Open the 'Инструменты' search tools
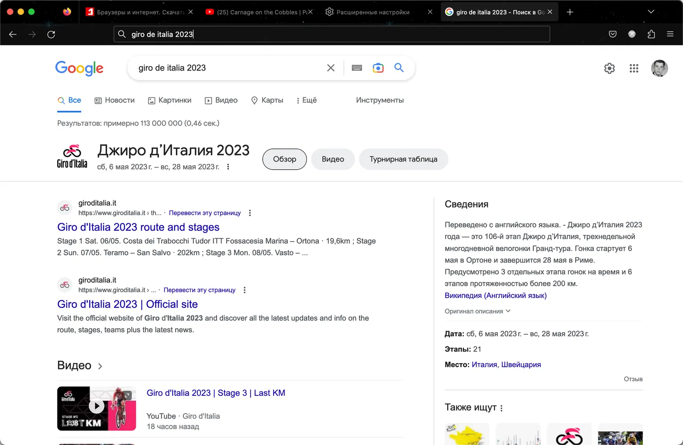 pos(380,101)
